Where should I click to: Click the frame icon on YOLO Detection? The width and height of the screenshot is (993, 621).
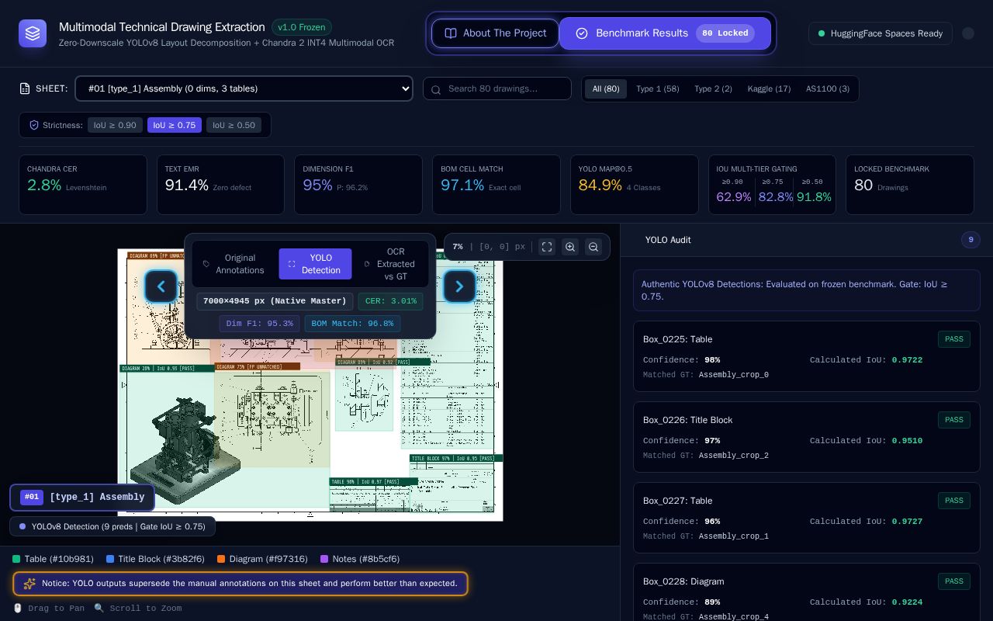tap(292, 264)
